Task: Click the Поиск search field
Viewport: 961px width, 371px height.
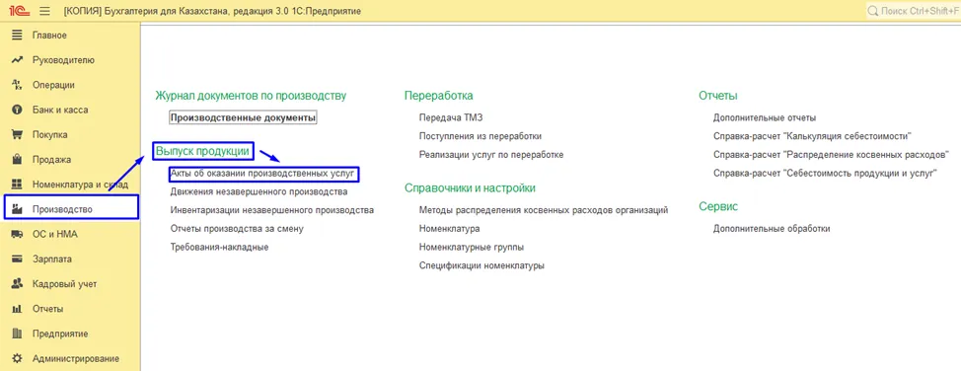Action: pyautogui.click(x=914, y=11)
